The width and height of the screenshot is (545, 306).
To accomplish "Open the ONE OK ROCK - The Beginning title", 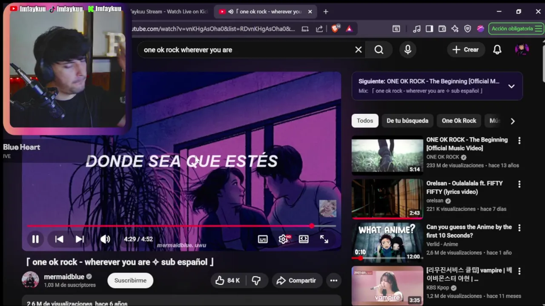I will click(x=467, y=144).
